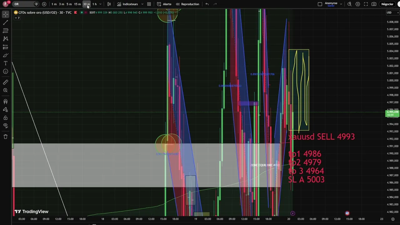This screenshot has height=225, width=400.
Task: Open indicator templates grid icon
Action: pyautogui.click(x=149, y=4)
